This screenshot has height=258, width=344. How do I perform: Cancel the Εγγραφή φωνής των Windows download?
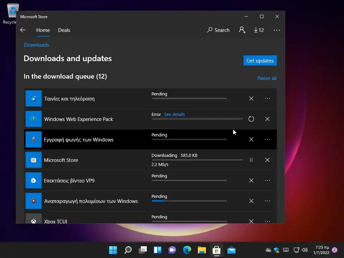(251, 139)
